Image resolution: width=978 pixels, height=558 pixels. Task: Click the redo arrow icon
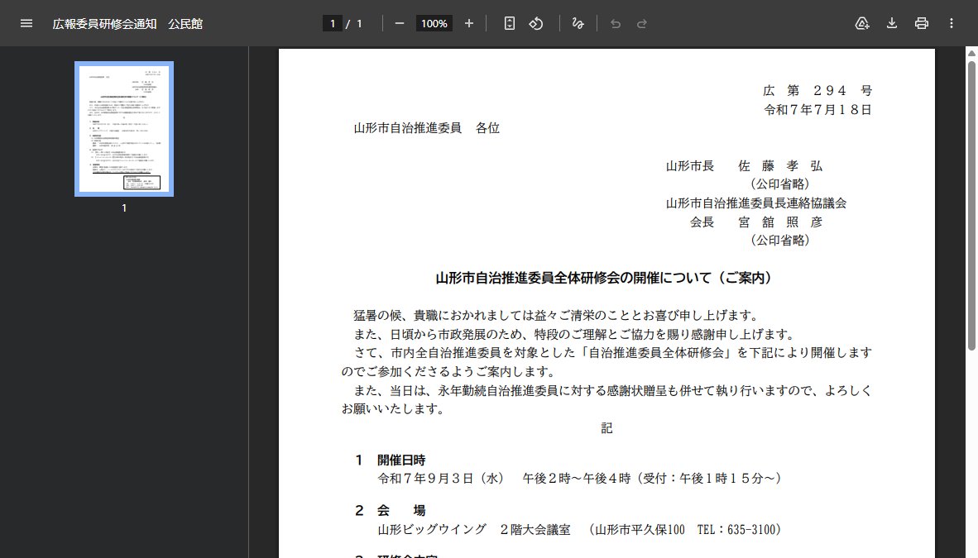click(x=642, y=24)
